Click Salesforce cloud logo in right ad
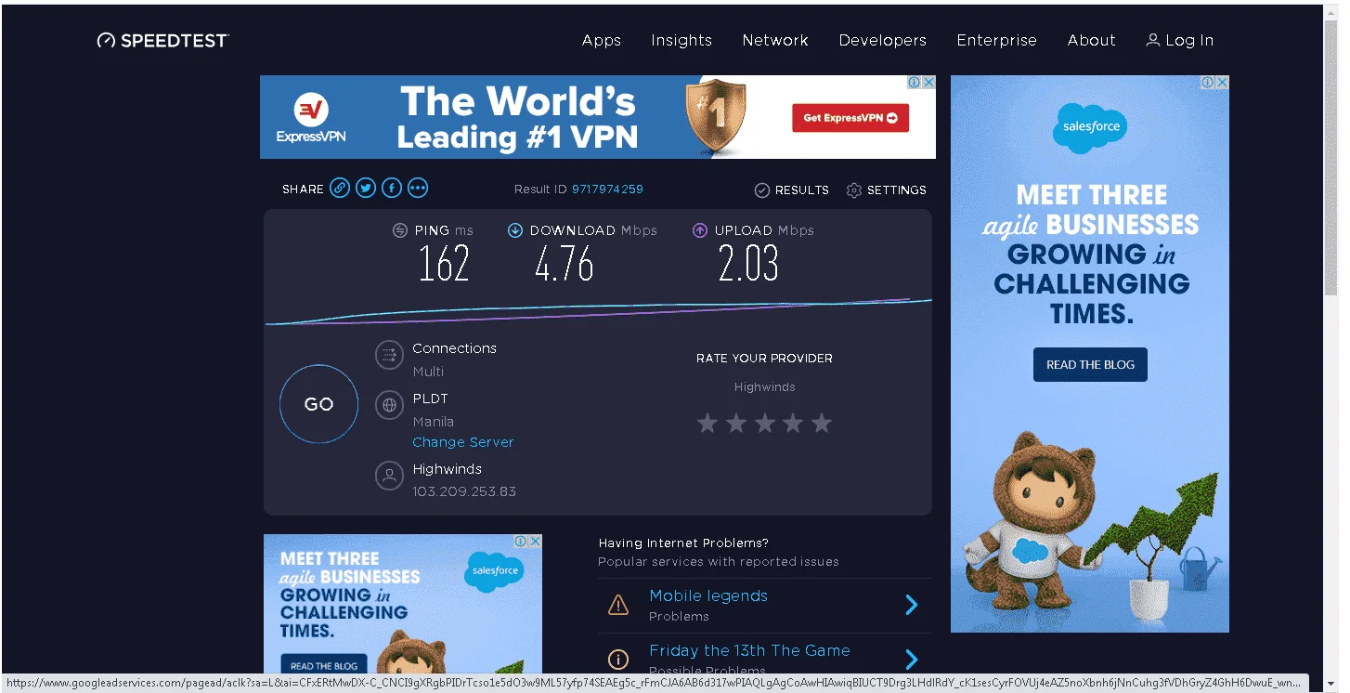 [x=1090, y=127]
